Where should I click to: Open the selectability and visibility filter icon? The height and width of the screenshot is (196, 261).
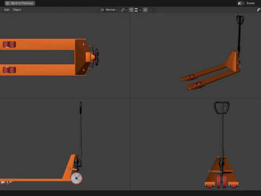(259, 10)
